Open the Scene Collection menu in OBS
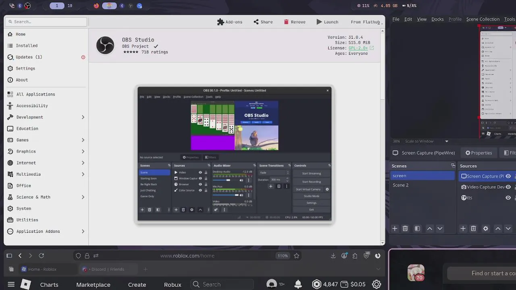516x290 pixels. point(483,19)
